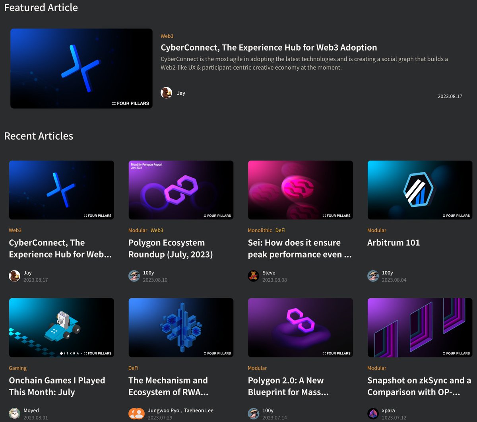Click the Polygon Ecosystem Roundup thumbnail
477x422 pixels.
click(x=181, y=190)
